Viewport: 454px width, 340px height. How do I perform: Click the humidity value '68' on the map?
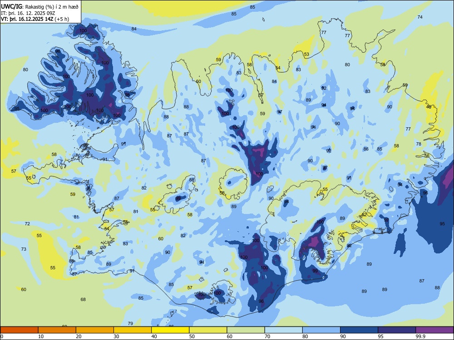click(83, 300)
